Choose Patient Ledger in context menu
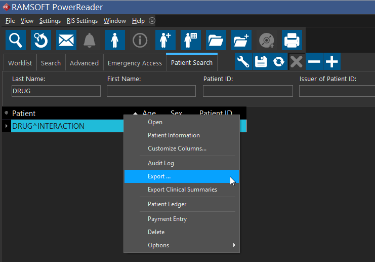This screenshot has width=375, height=262. 182,204
